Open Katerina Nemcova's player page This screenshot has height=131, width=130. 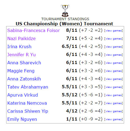[x=27, y=103]
